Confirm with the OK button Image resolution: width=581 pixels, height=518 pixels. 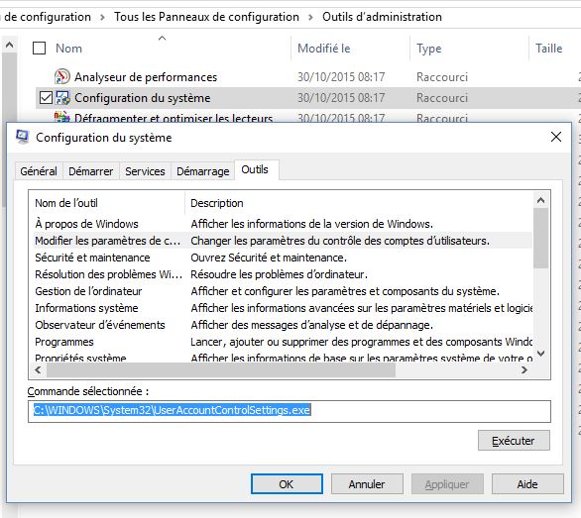click(x=287, y=484)
